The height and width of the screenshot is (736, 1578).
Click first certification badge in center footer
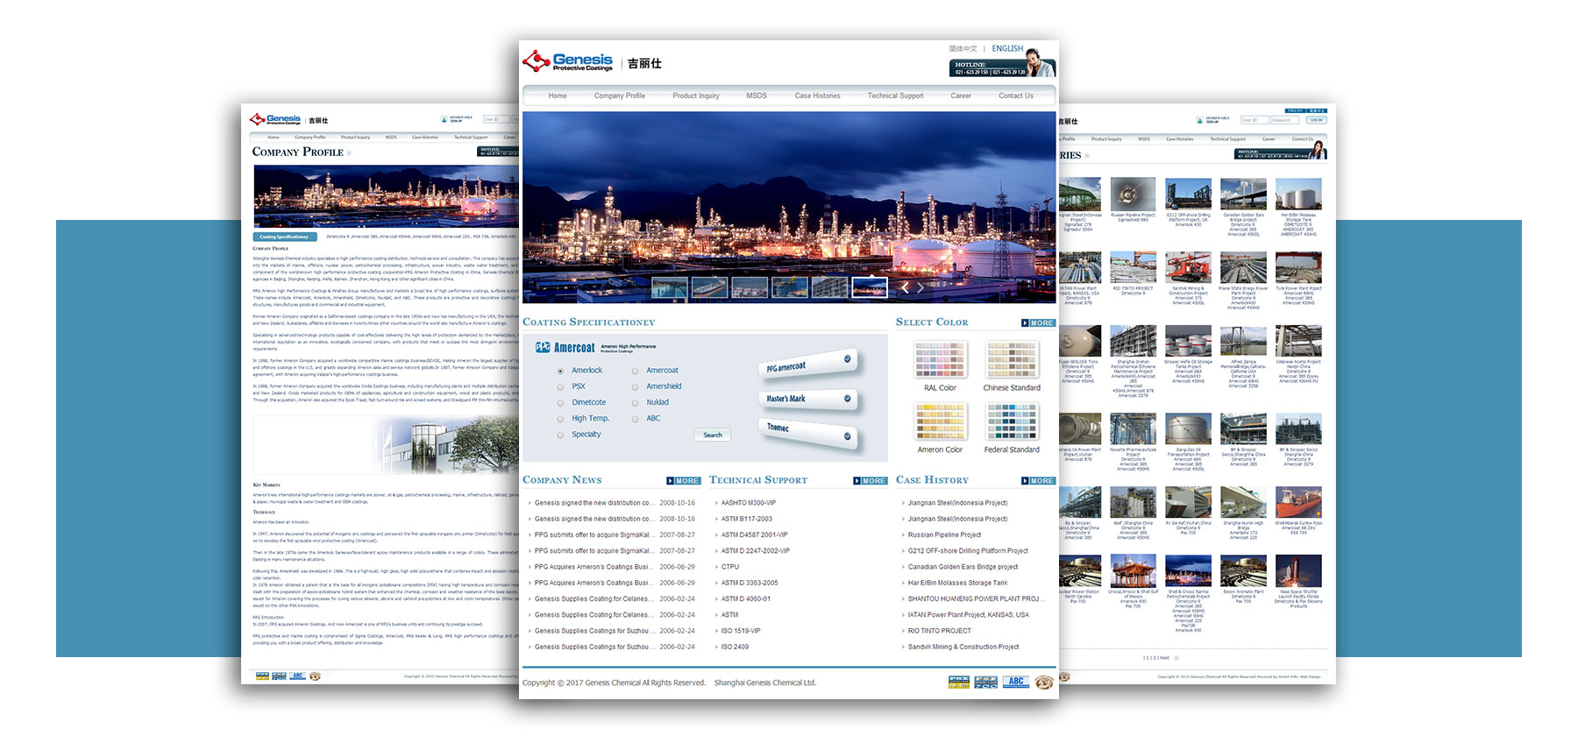click(x=959, y=682)
